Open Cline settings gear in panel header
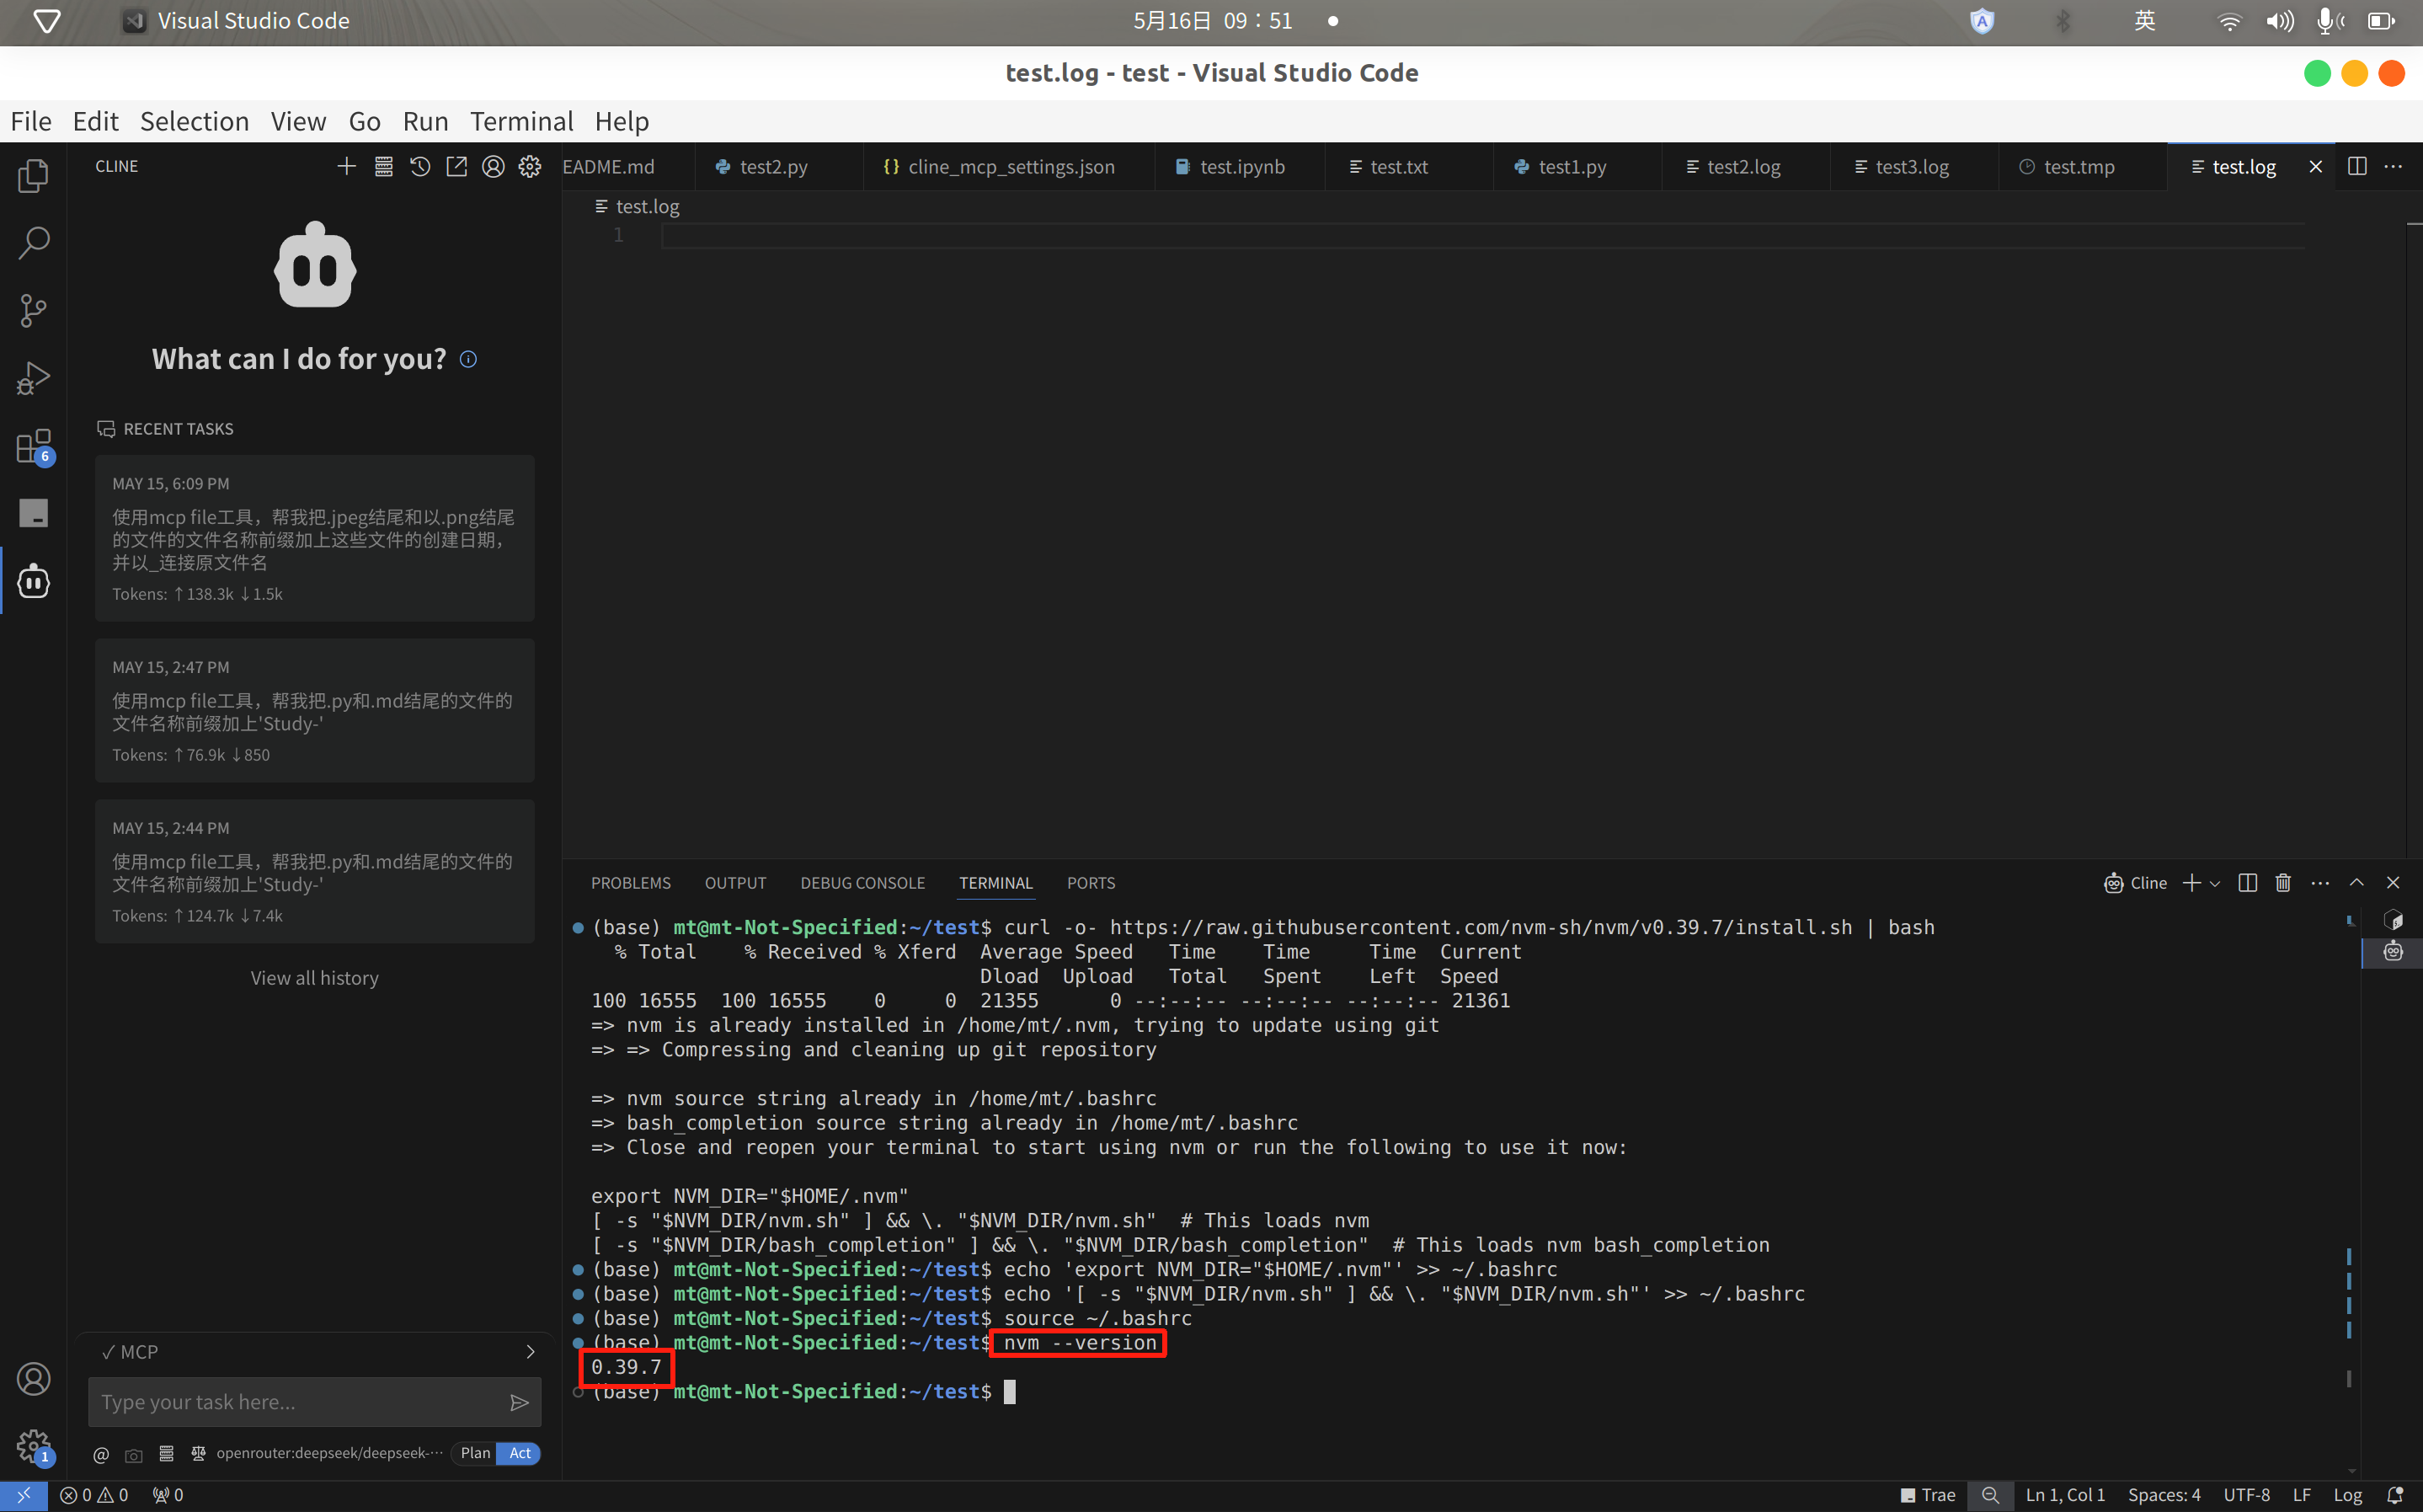 530,166
